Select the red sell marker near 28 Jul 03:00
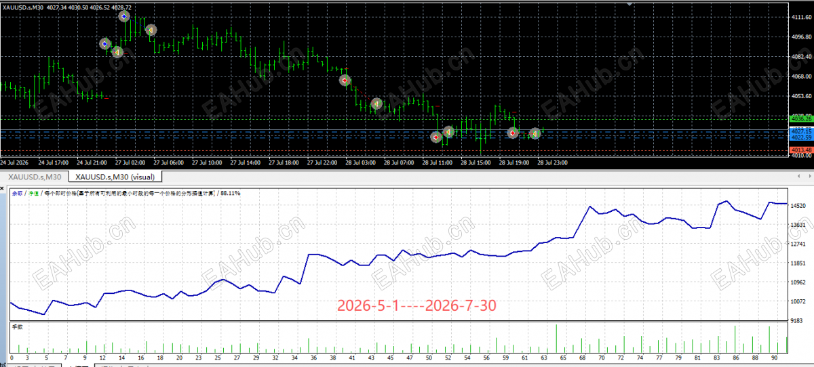This screenshot has width=814, height=367. (x=345, y=80)
